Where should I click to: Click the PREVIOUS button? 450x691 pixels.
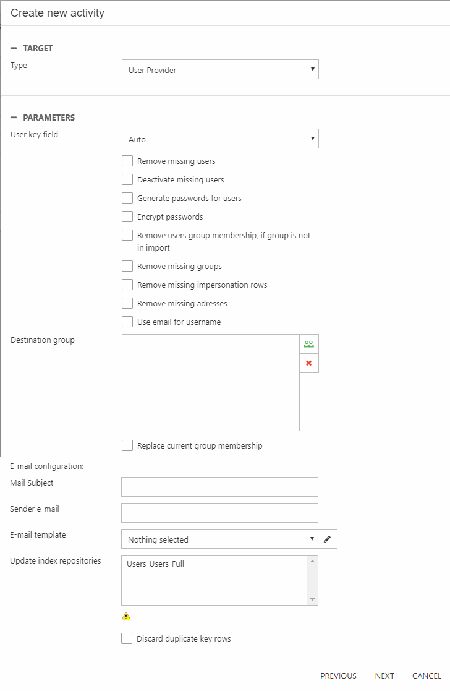coord(338,676)
